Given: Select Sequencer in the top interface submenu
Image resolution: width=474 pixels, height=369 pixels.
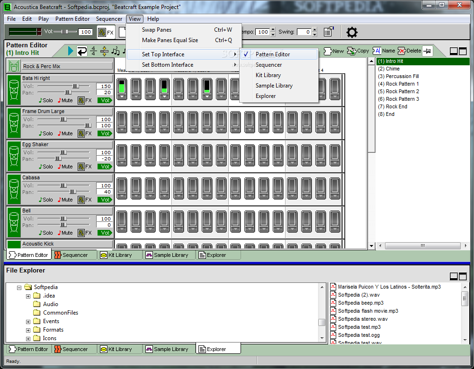Looking at the screenshot, I should point(279,65).
